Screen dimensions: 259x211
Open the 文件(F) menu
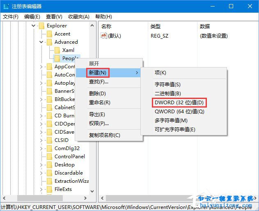[11, 17]
